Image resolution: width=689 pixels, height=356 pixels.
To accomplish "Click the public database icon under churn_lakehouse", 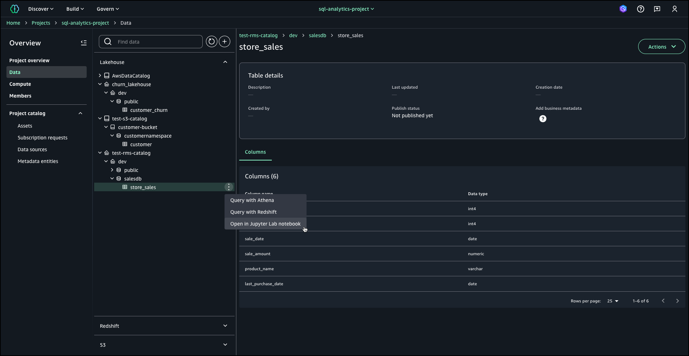I will 119,102.
